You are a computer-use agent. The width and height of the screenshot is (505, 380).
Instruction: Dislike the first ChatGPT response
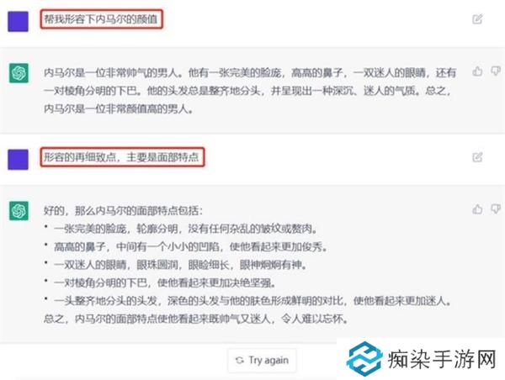(496, 71)
